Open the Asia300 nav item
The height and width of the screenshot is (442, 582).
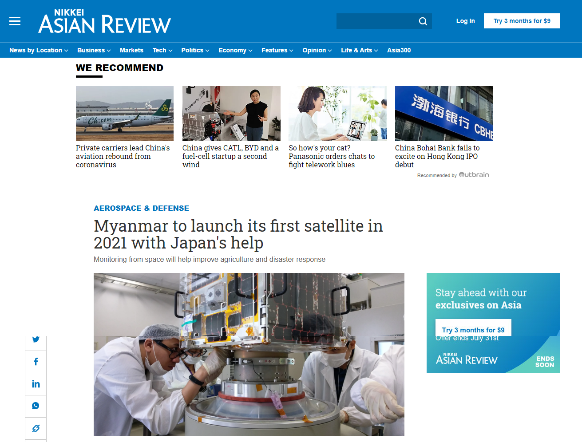[x=399, y=50]
